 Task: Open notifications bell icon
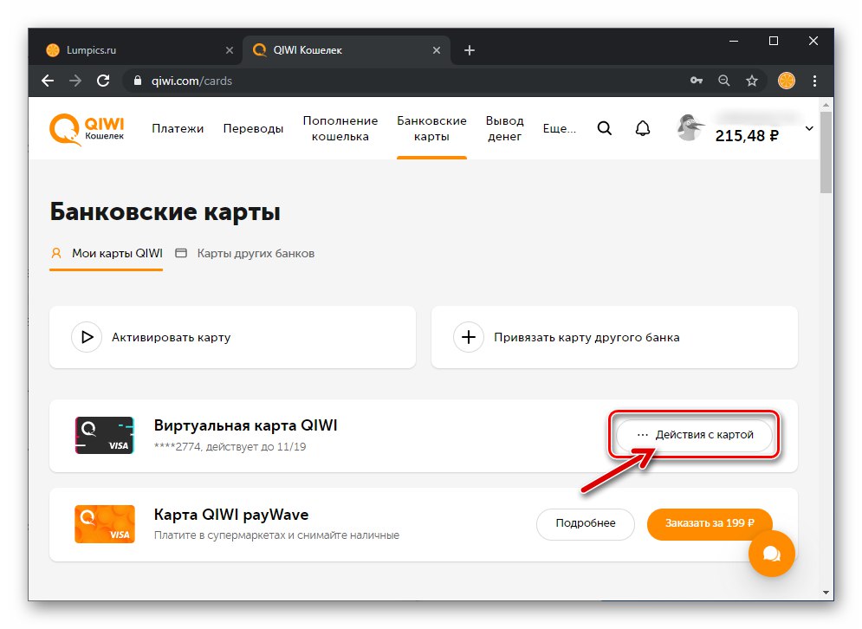[642, 128]
